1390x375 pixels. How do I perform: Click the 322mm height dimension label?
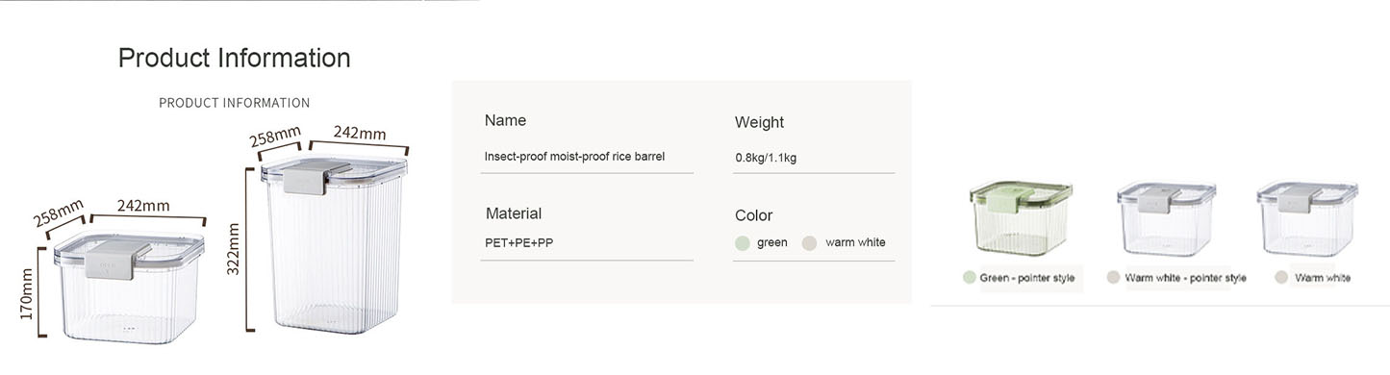pyautogui.click(x=233, y=249)
